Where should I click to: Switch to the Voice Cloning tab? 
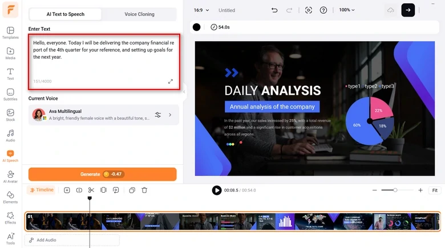click(139, 14)
